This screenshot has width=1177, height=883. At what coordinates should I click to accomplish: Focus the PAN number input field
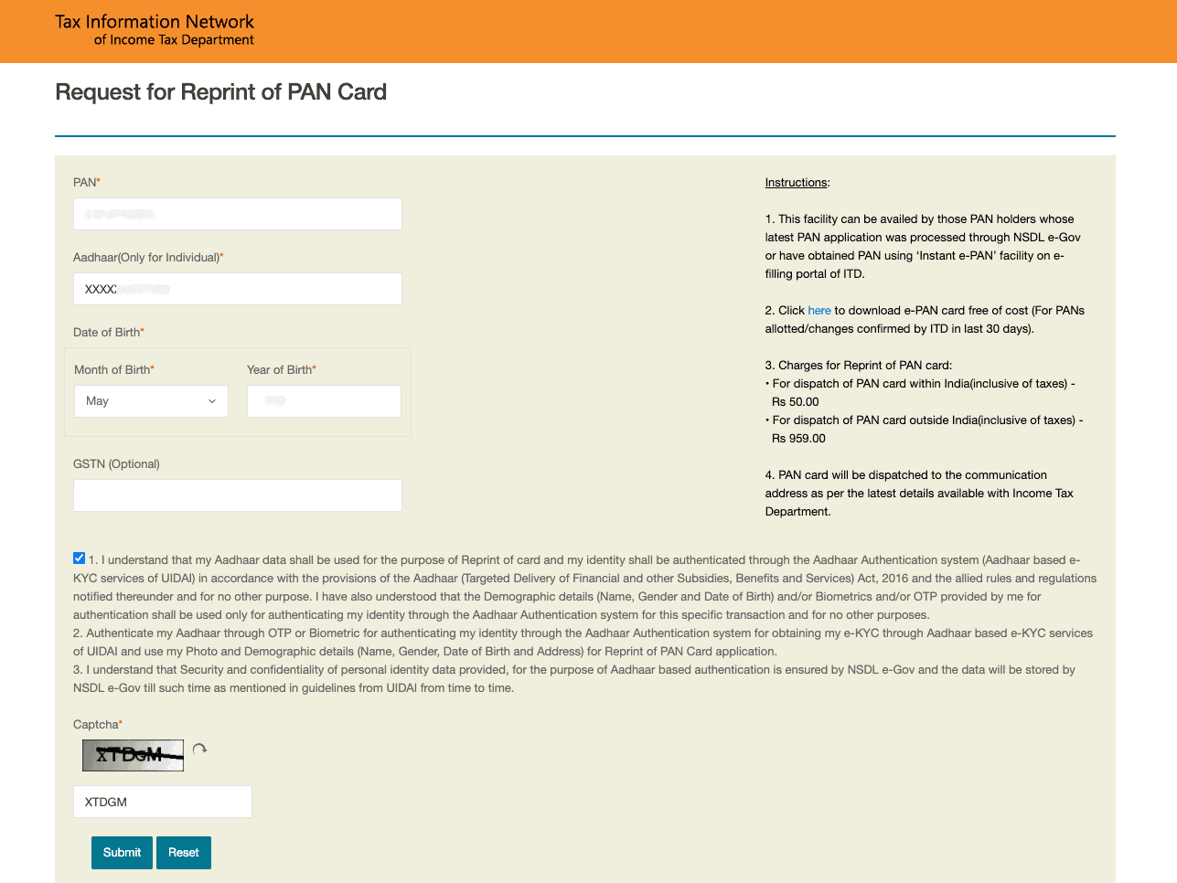[x=237, y=214]
